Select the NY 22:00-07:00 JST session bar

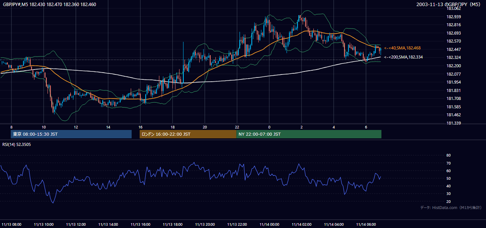click(309, 134)
